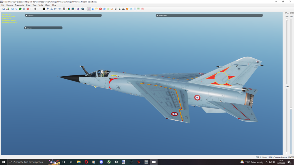Click the small blue dot toolbar icon
The width and height of the screenshot is (294, 165).
(93, 9)
